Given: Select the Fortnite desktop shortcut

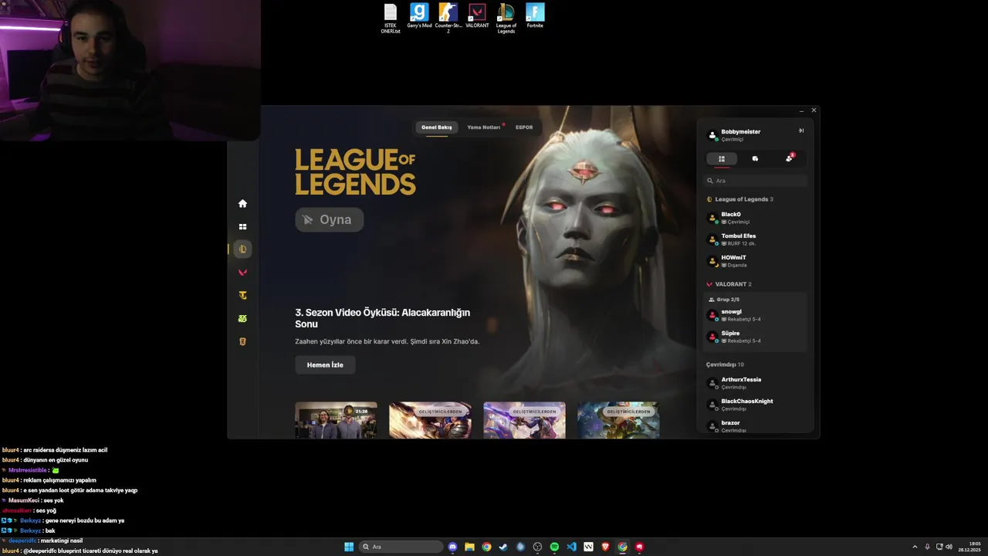Looking at the screenshot, I should pyautogui.click(x=535, y=16).
